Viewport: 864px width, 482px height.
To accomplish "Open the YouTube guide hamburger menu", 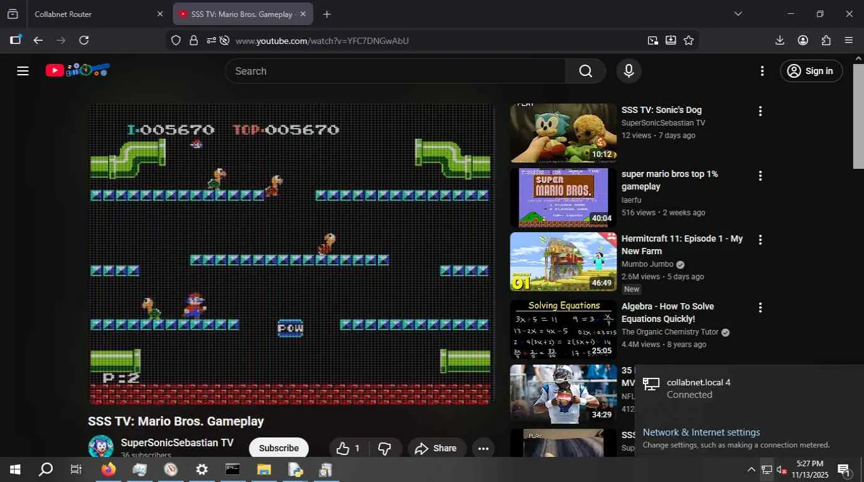I will [23, 71].
